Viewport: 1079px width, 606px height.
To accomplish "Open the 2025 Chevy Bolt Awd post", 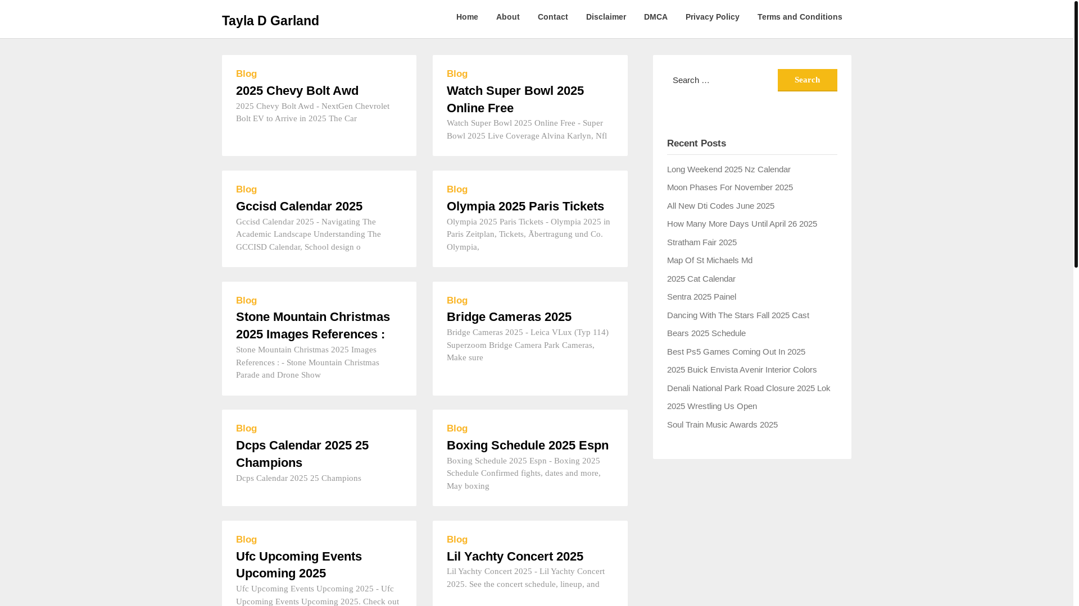I will 297,91.
